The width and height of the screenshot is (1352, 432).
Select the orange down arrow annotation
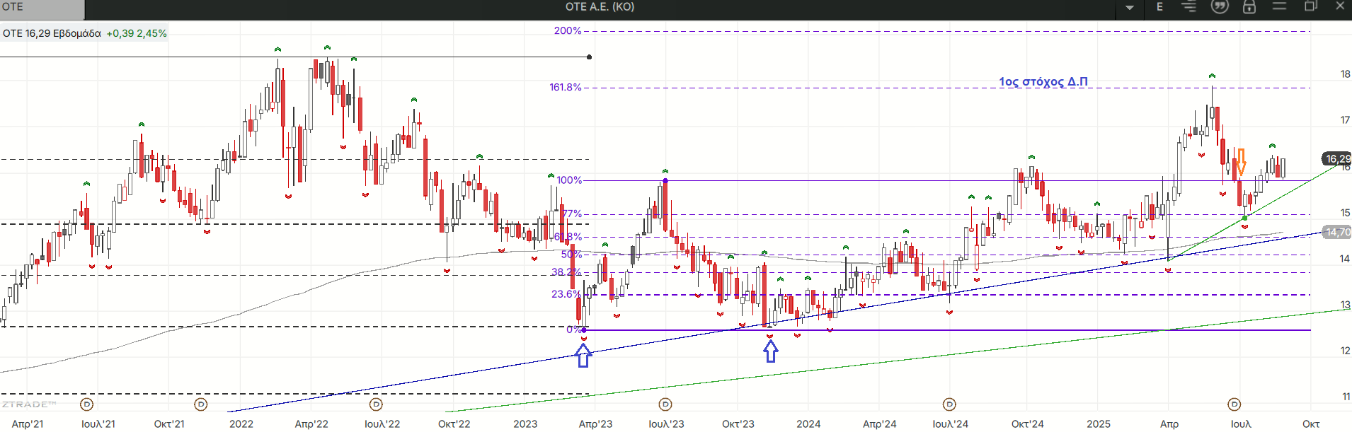1241,162
